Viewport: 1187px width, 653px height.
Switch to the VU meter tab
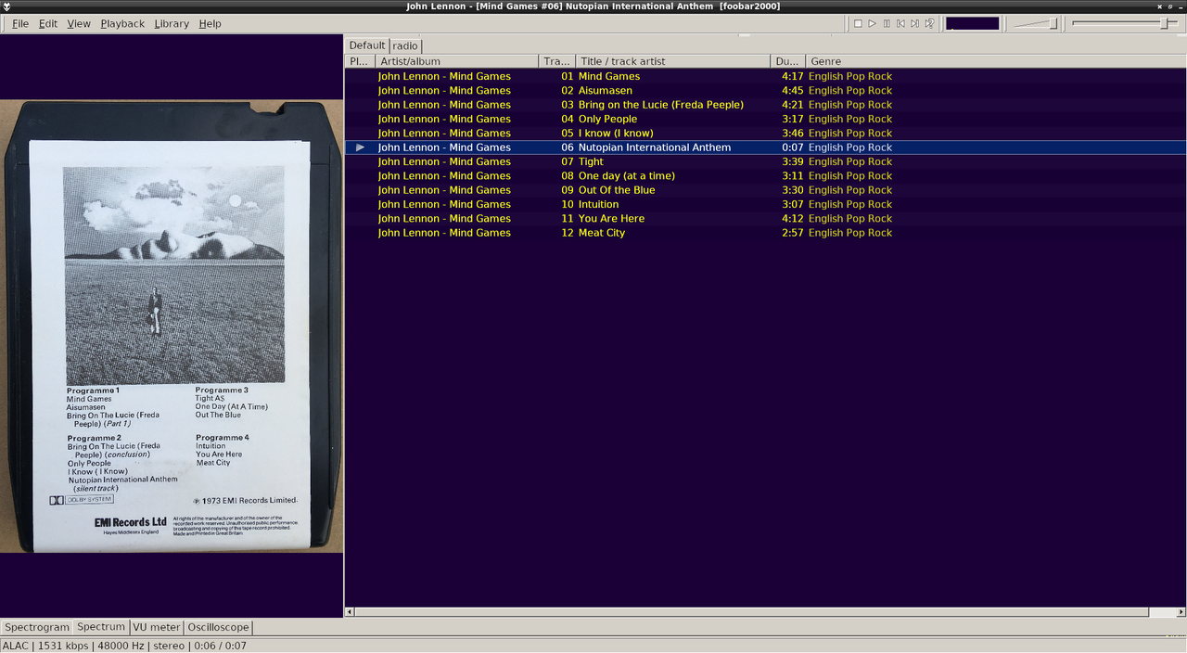click(157, 627)
